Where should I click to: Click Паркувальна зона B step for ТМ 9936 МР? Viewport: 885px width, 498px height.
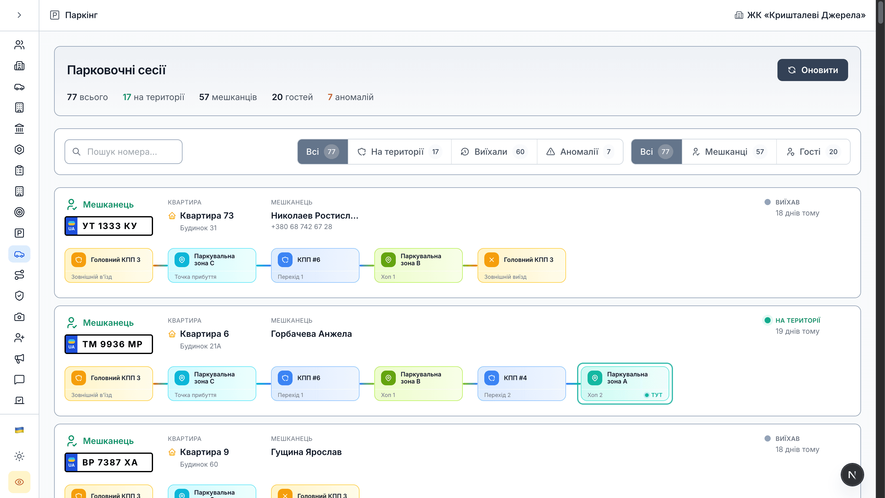418,383
